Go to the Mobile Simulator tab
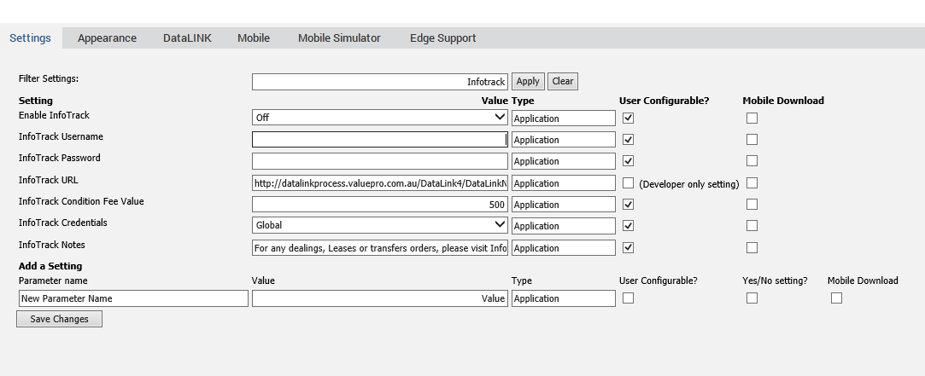The width and height of the screenshot is (925, 376). [x=339, y=38]
